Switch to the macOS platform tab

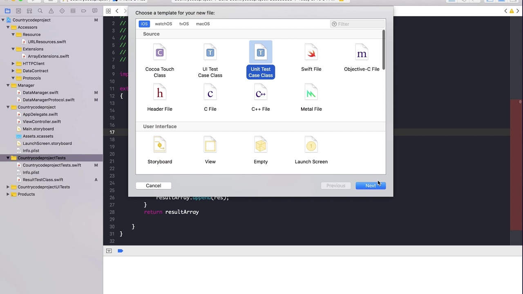203,24
